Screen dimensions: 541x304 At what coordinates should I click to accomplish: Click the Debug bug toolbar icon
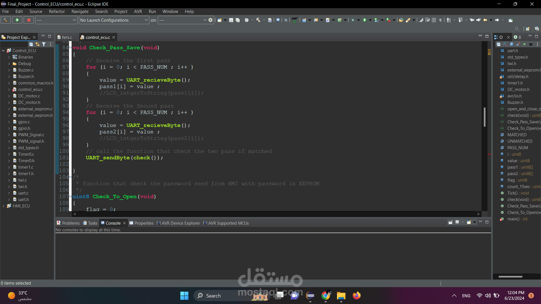click(353, 20)
